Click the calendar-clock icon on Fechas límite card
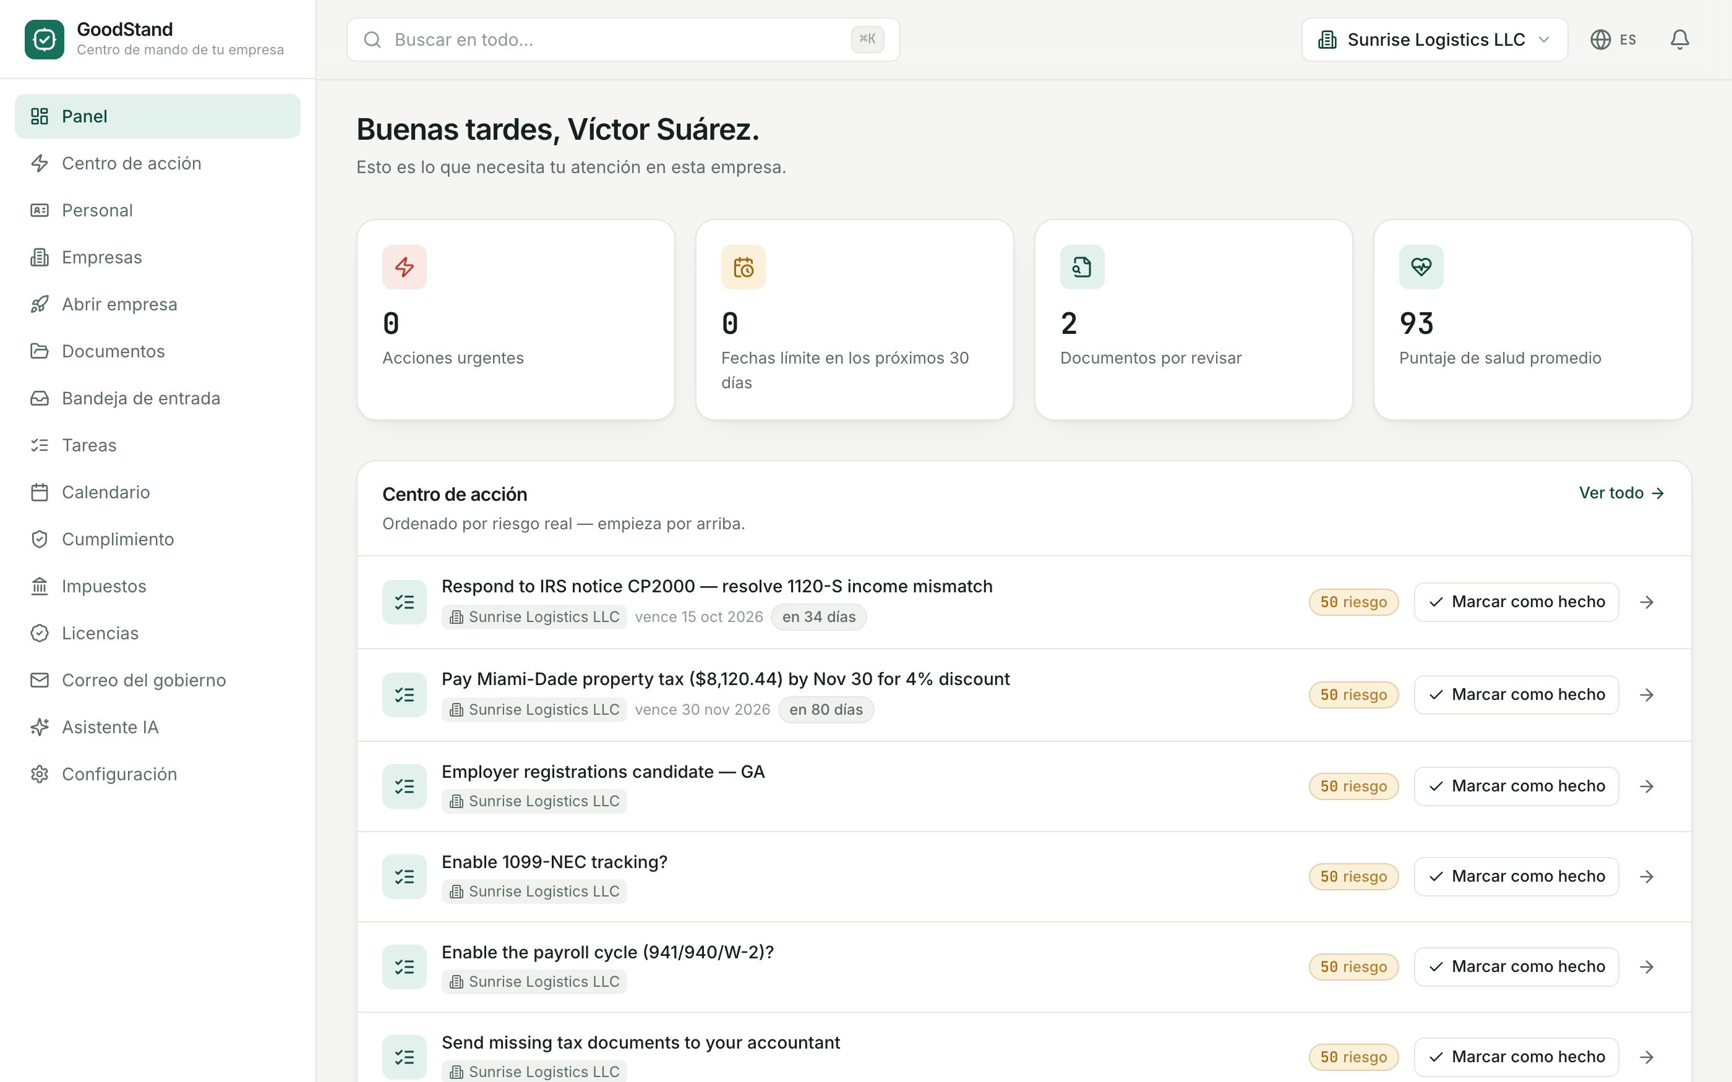Image resolution: width=1732 pixels, height=1082 pixels. tap(743, 267)
